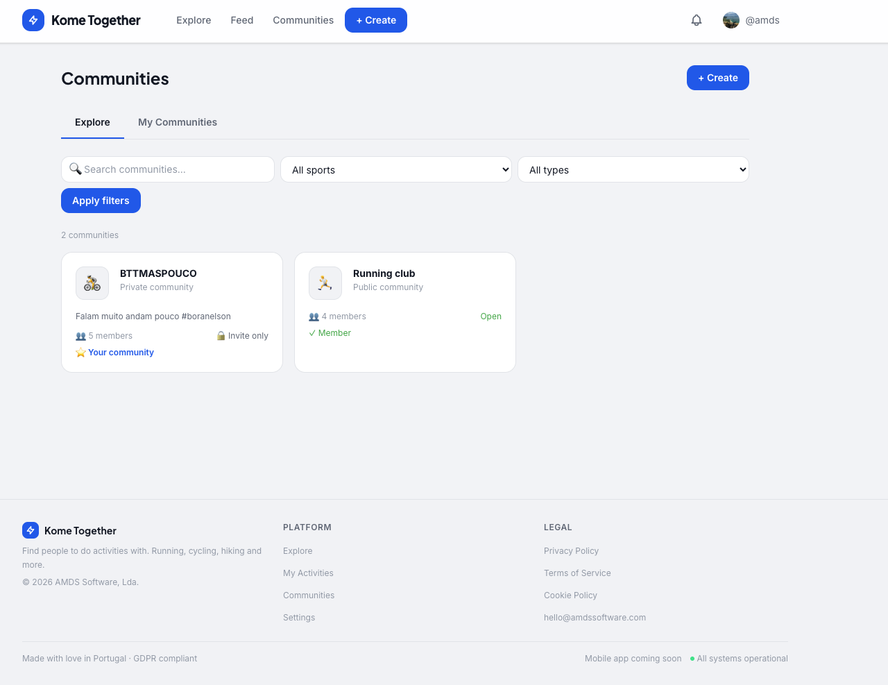888x685 pixels.
Task: Click the star icon beside Your community
Action: 80,353
